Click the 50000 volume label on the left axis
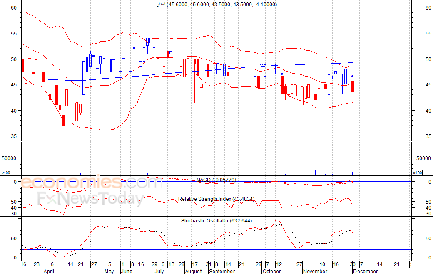Image resolution: width=433 pixels, height=274 pixels. (x=8, y=158)
